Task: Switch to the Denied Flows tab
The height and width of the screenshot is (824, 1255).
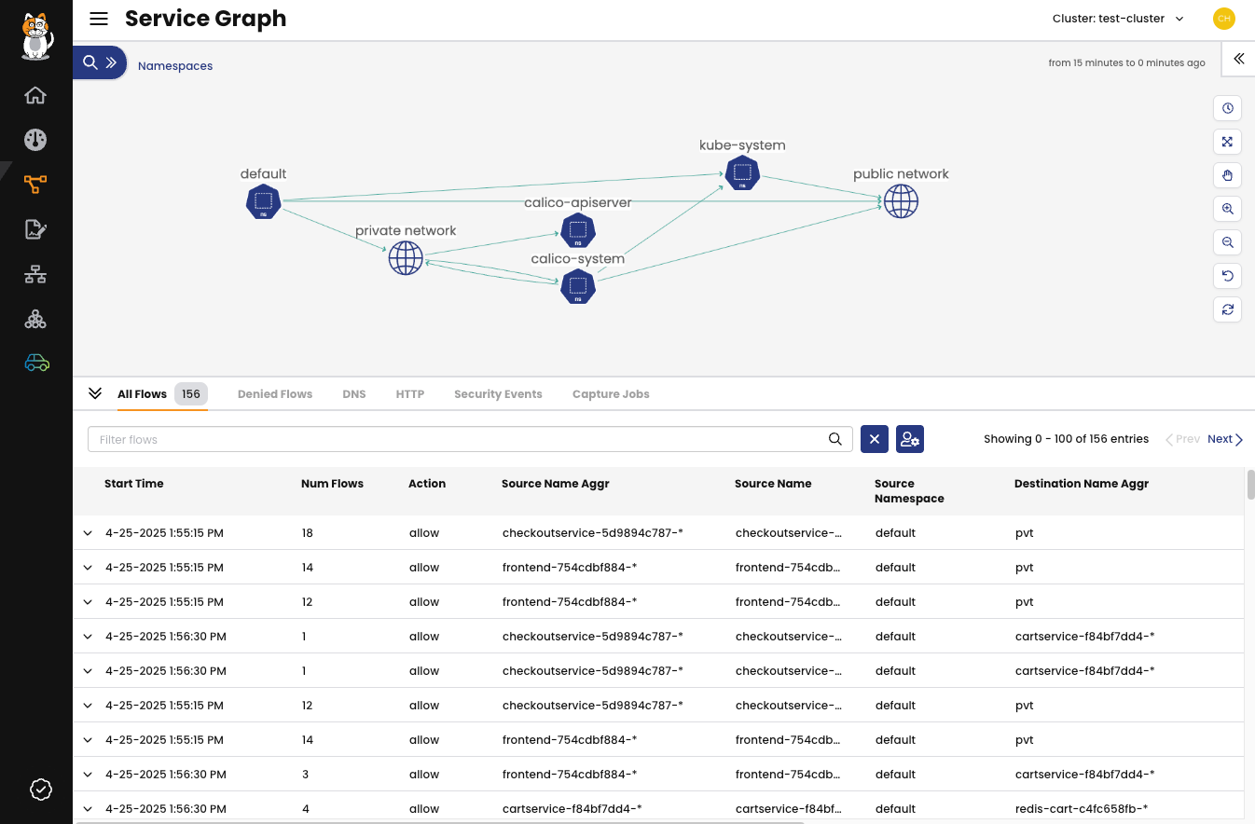Action: (274, 393)
